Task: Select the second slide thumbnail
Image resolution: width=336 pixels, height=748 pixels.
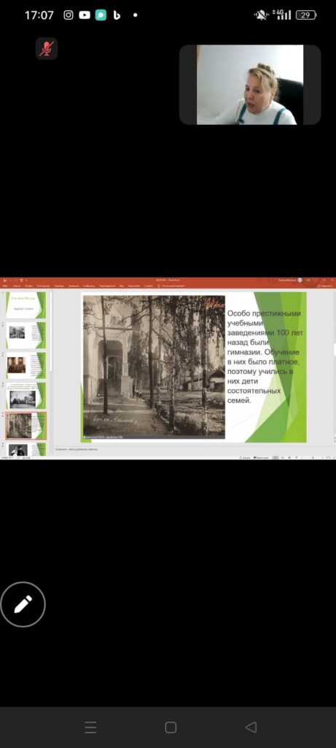Action: [x=26, y=335]
